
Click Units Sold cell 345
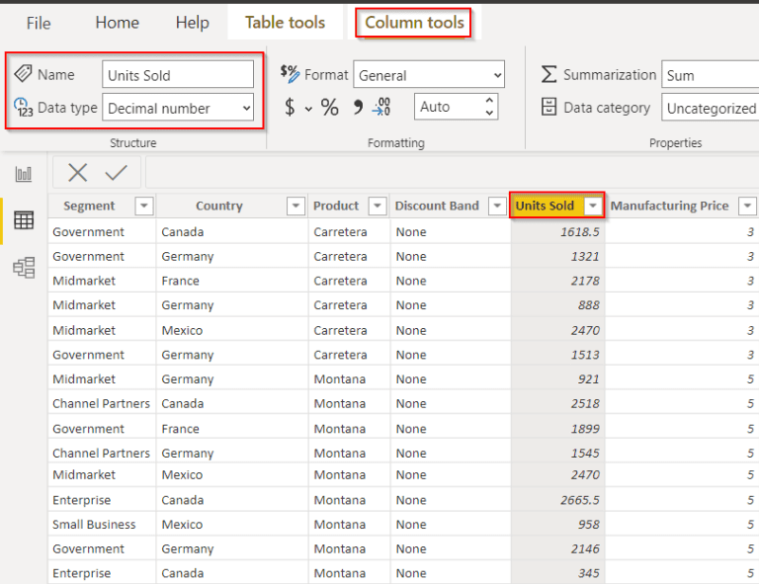click(x=558, y=573)
